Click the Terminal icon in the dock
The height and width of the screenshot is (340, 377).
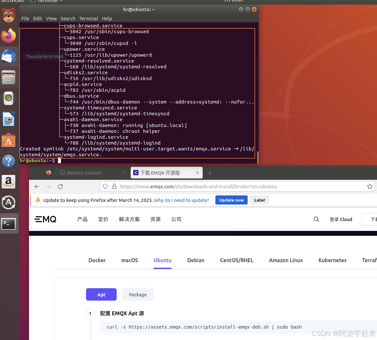[9, 224]
